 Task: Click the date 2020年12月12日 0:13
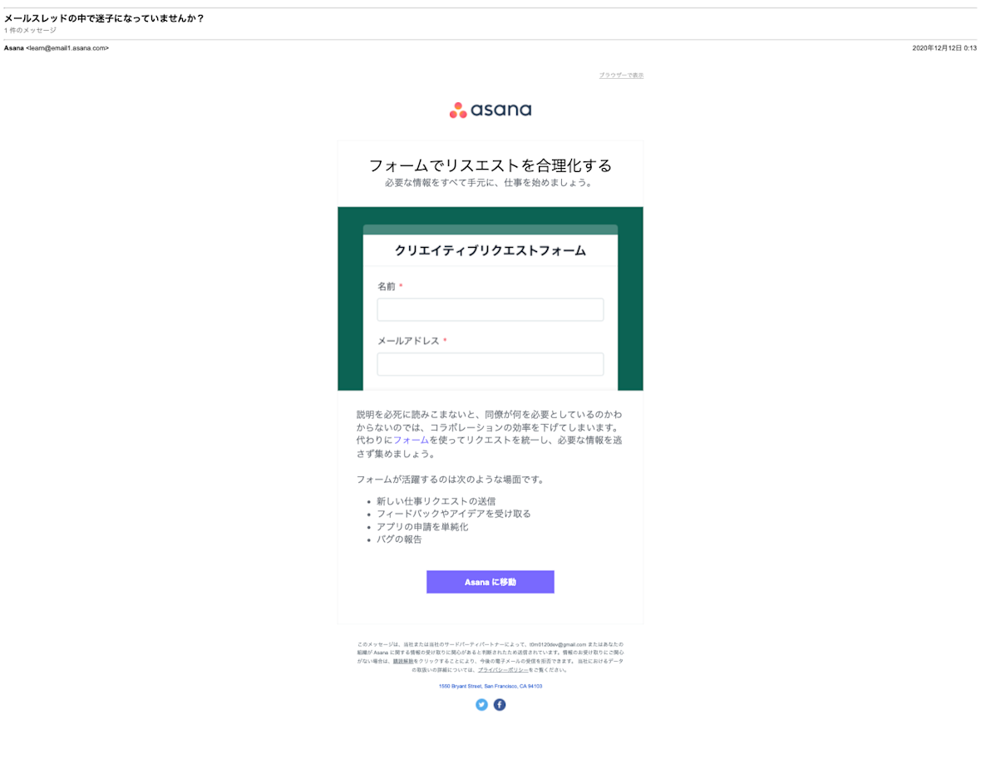(x=944, y=48)
